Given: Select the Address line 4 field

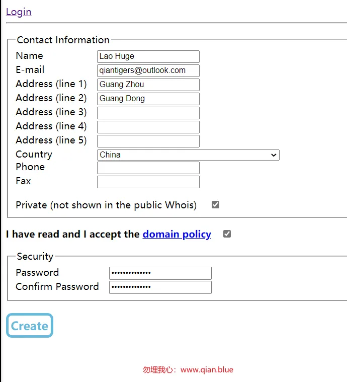Looking at the screenshot, I should pyautogui.click(x=148, y=127).
